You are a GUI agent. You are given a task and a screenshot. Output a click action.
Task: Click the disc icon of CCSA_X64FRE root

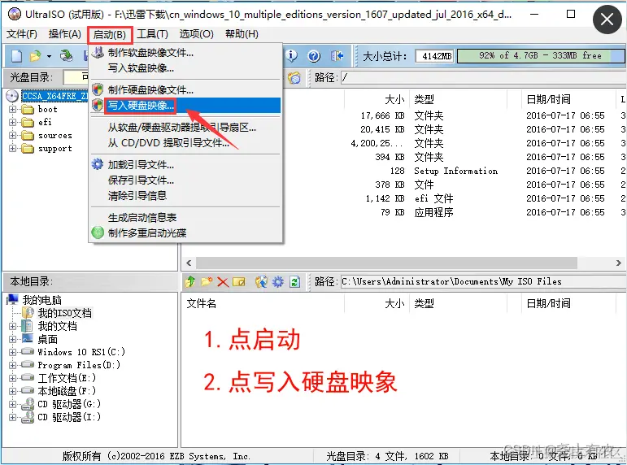(x=12, y=96)
